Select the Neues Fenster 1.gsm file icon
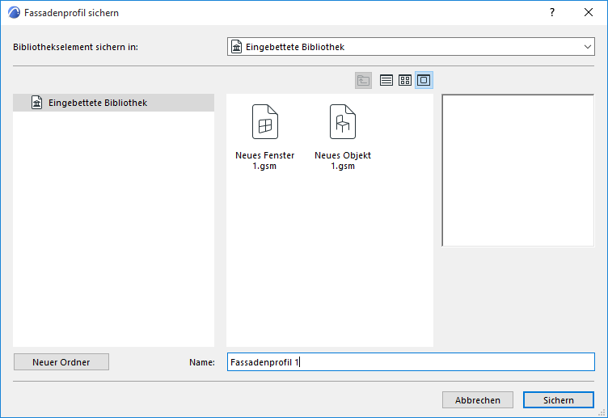This screenshot has width=608, height=418. coord(265,122)
